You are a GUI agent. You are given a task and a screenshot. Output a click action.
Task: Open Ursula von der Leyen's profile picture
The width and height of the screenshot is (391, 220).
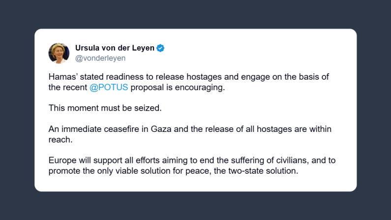tap(59, 53)
